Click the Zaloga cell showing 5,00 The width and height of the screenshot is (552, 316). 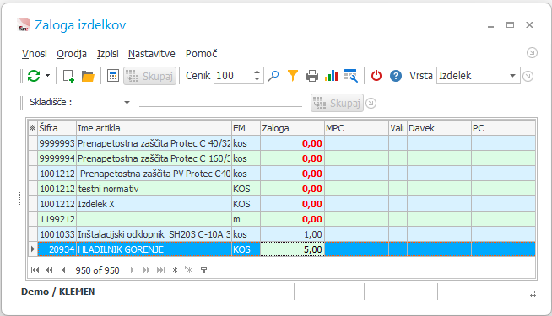point(292,249)
